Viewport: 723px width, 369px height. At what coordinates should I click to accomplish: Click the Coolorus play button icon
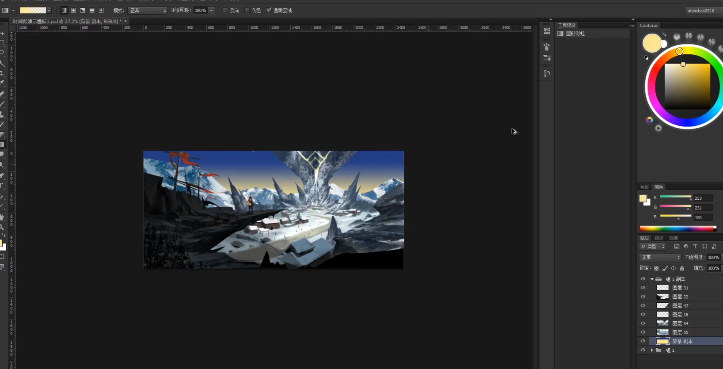[x=658, y=128]
